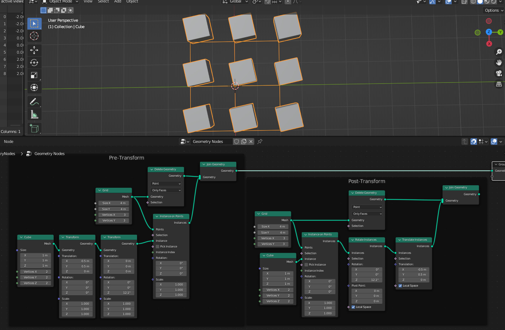Select the Annotate tool
The height and width of the screenshot is (330, 505).
[x=34, y=102]
